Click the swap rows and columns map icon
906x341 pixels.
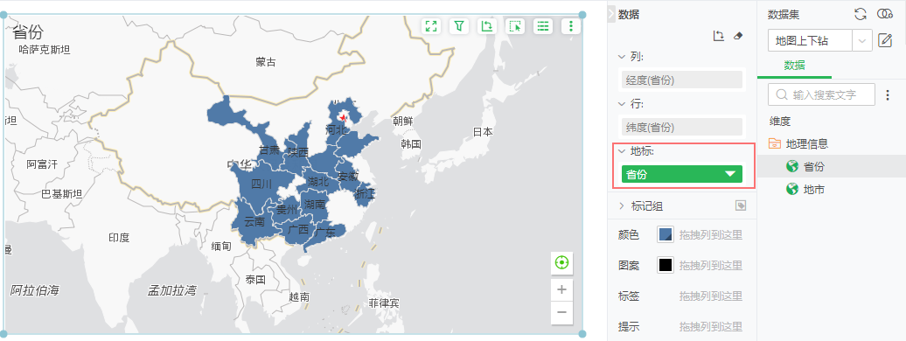487,26
